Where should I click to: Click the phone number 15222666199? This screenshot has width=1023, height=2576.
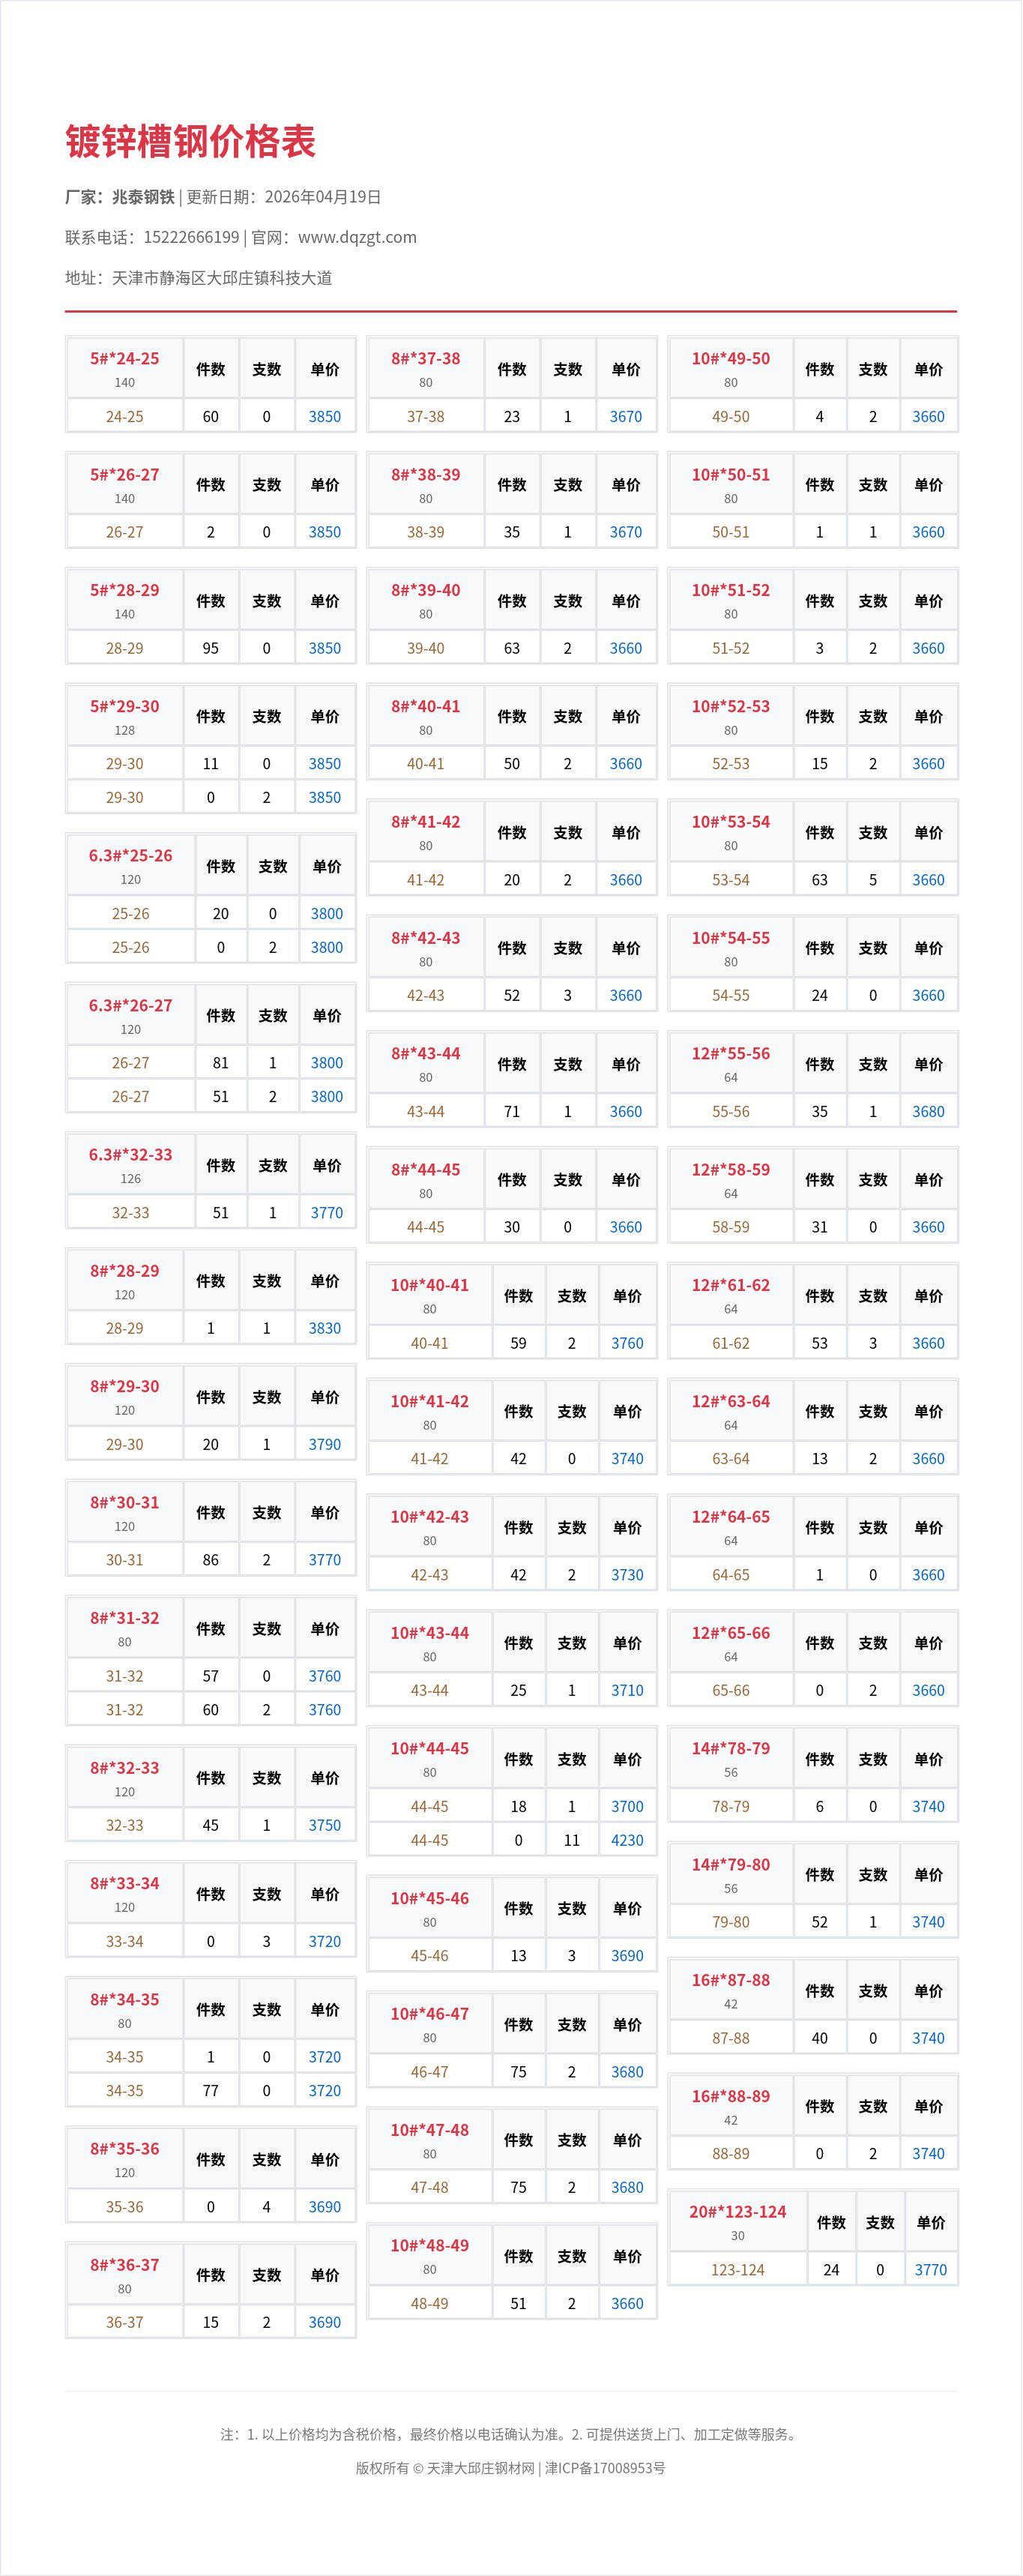tap(191, 237)
